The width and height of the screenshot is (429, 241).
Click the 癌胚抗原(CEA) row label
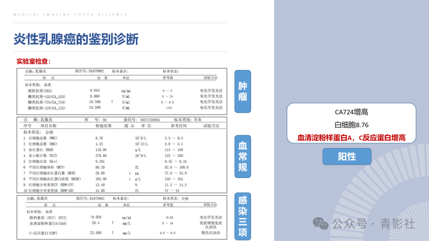tap(40, 91)
